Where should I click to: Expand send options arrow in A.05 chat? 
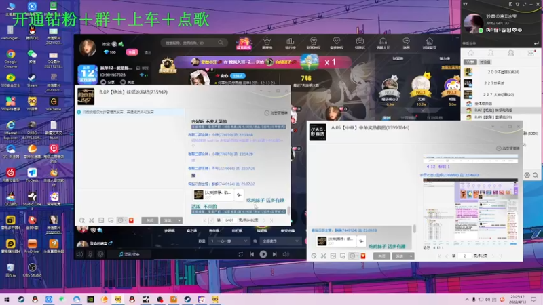click(411, 256)
